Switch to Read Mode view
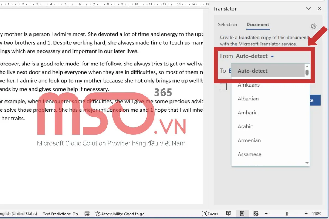329x219 pixels. [x=228, y=214]
